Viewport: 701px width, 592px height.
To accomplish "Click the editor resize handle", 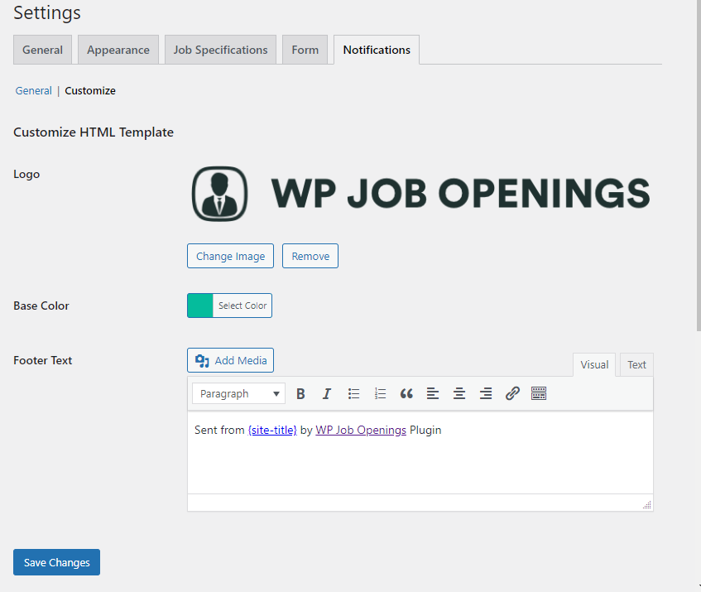I will click(647, 505).
